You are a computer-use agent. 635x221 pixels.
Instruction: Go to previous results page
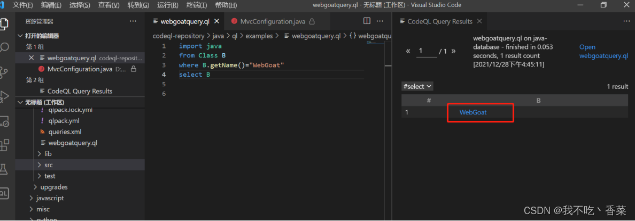tap(408, 51)
